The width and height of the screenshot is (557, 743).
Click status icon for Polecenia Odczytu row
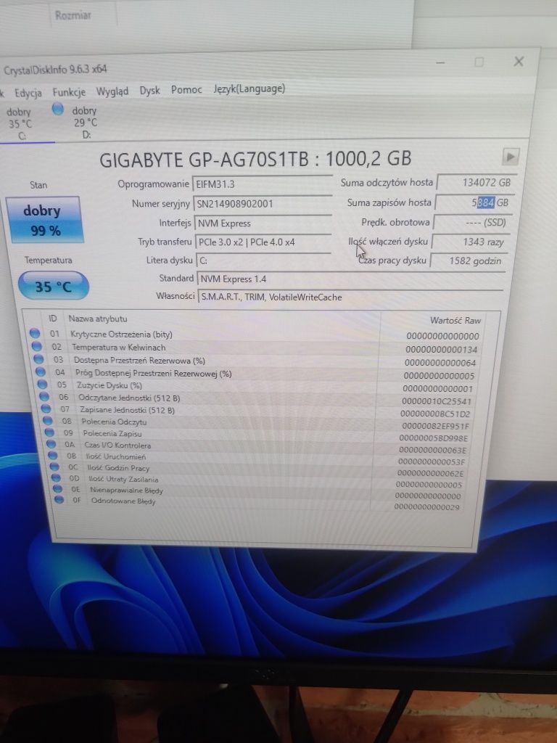coord(48,420)
